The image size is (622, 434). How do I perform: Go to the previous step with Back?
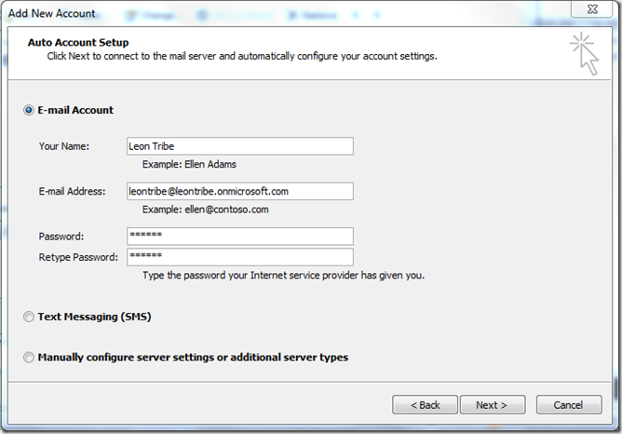[425, 404]
